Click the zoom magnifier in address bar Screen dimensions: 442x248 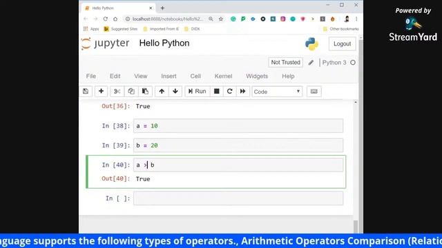[211, 19]
